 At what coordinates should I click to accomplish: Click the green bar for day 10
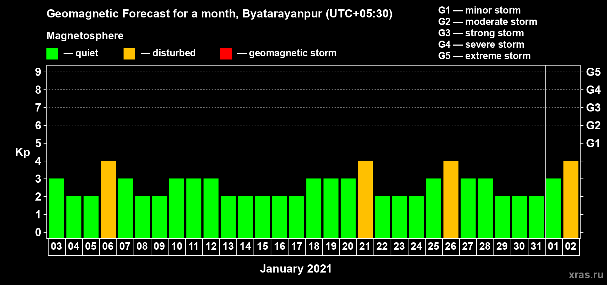point(177,208)
